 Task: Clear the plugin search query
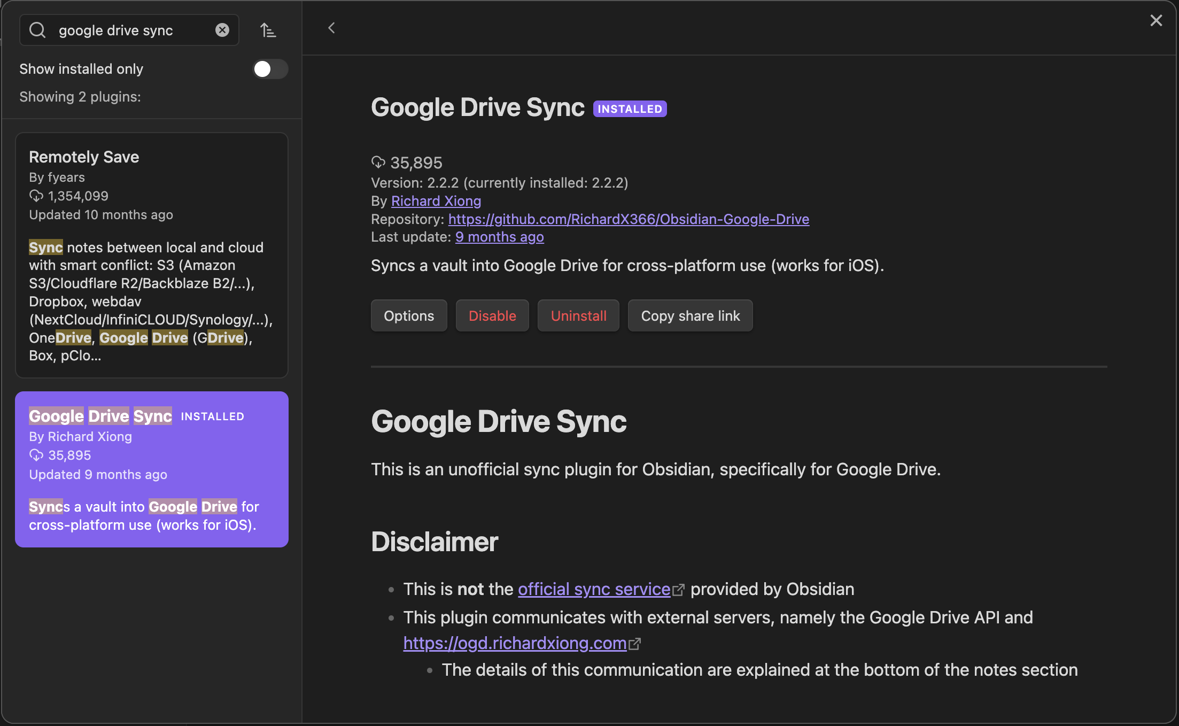(222, 30)
